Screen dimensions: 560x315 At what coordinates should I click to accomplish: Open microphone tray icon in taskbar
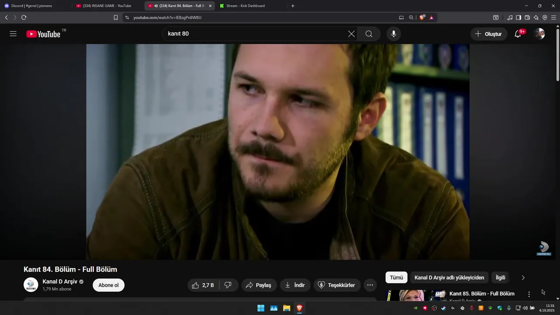509,308
